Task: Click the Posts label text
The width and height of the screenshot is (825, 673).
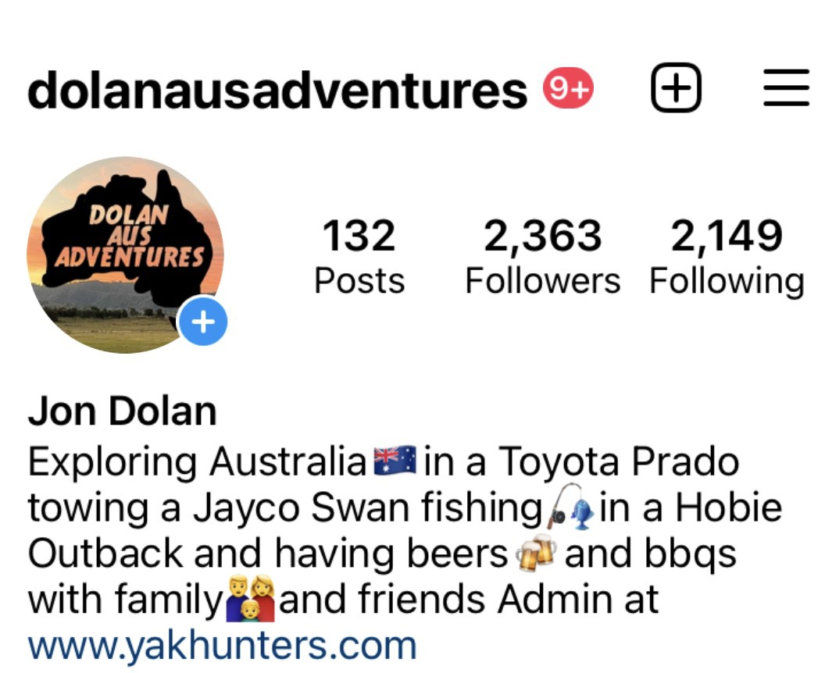Action: (359, 281)
